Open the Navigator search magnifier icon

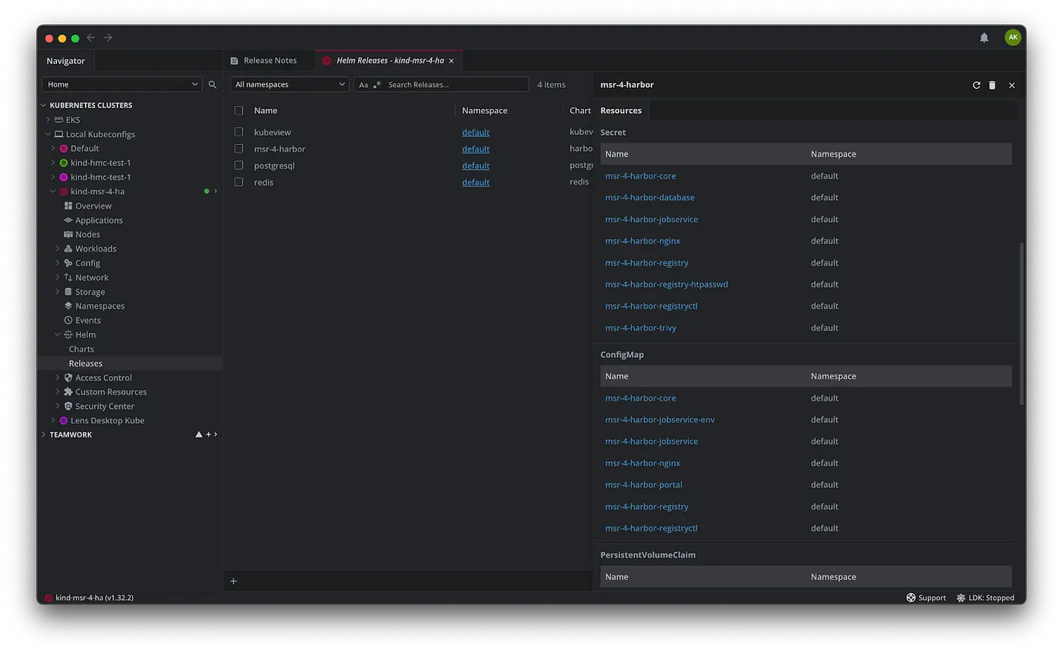pyautogui.click(x=213, y=84)
